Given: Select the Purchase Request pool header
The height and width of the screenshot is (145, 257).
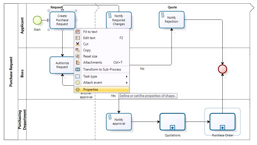Looking at the screenshot, I should pos(11,72).
